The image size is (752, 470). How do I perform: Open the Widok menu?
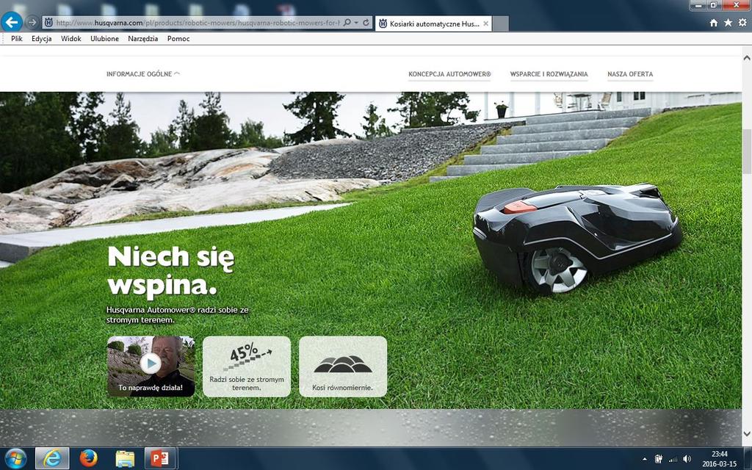71,39
